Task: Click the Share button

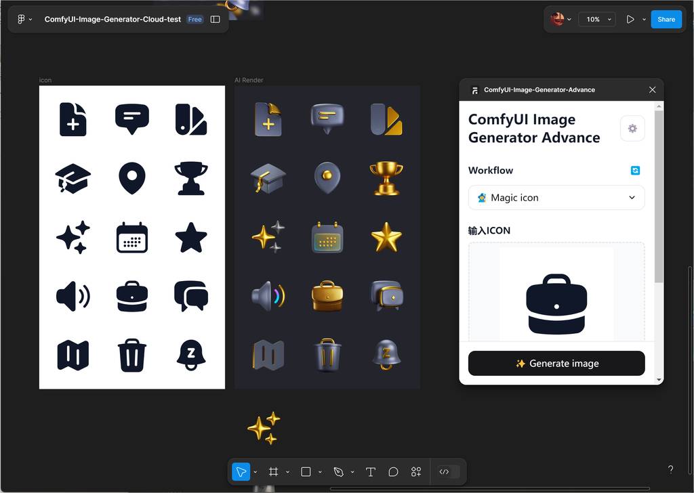Action: point(666,20)
